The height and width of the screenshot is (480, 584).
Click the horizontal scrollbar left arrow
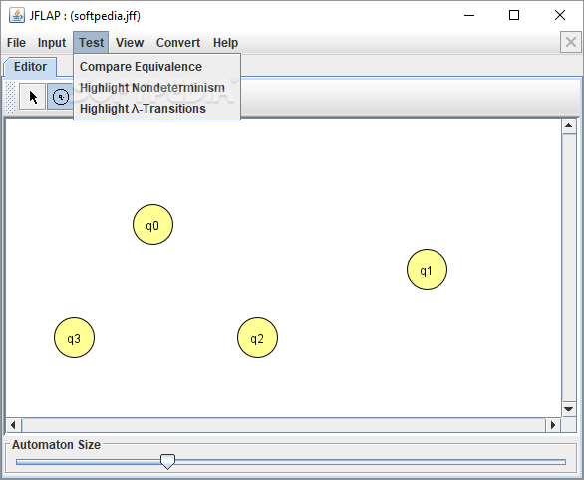coord(13,425)
